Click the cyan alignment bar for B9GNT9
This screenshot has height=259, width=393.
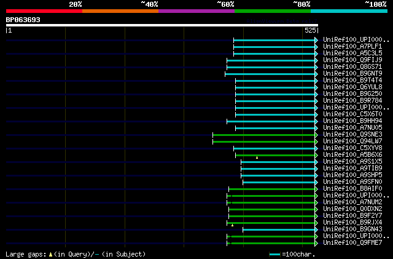coord(270,74)
